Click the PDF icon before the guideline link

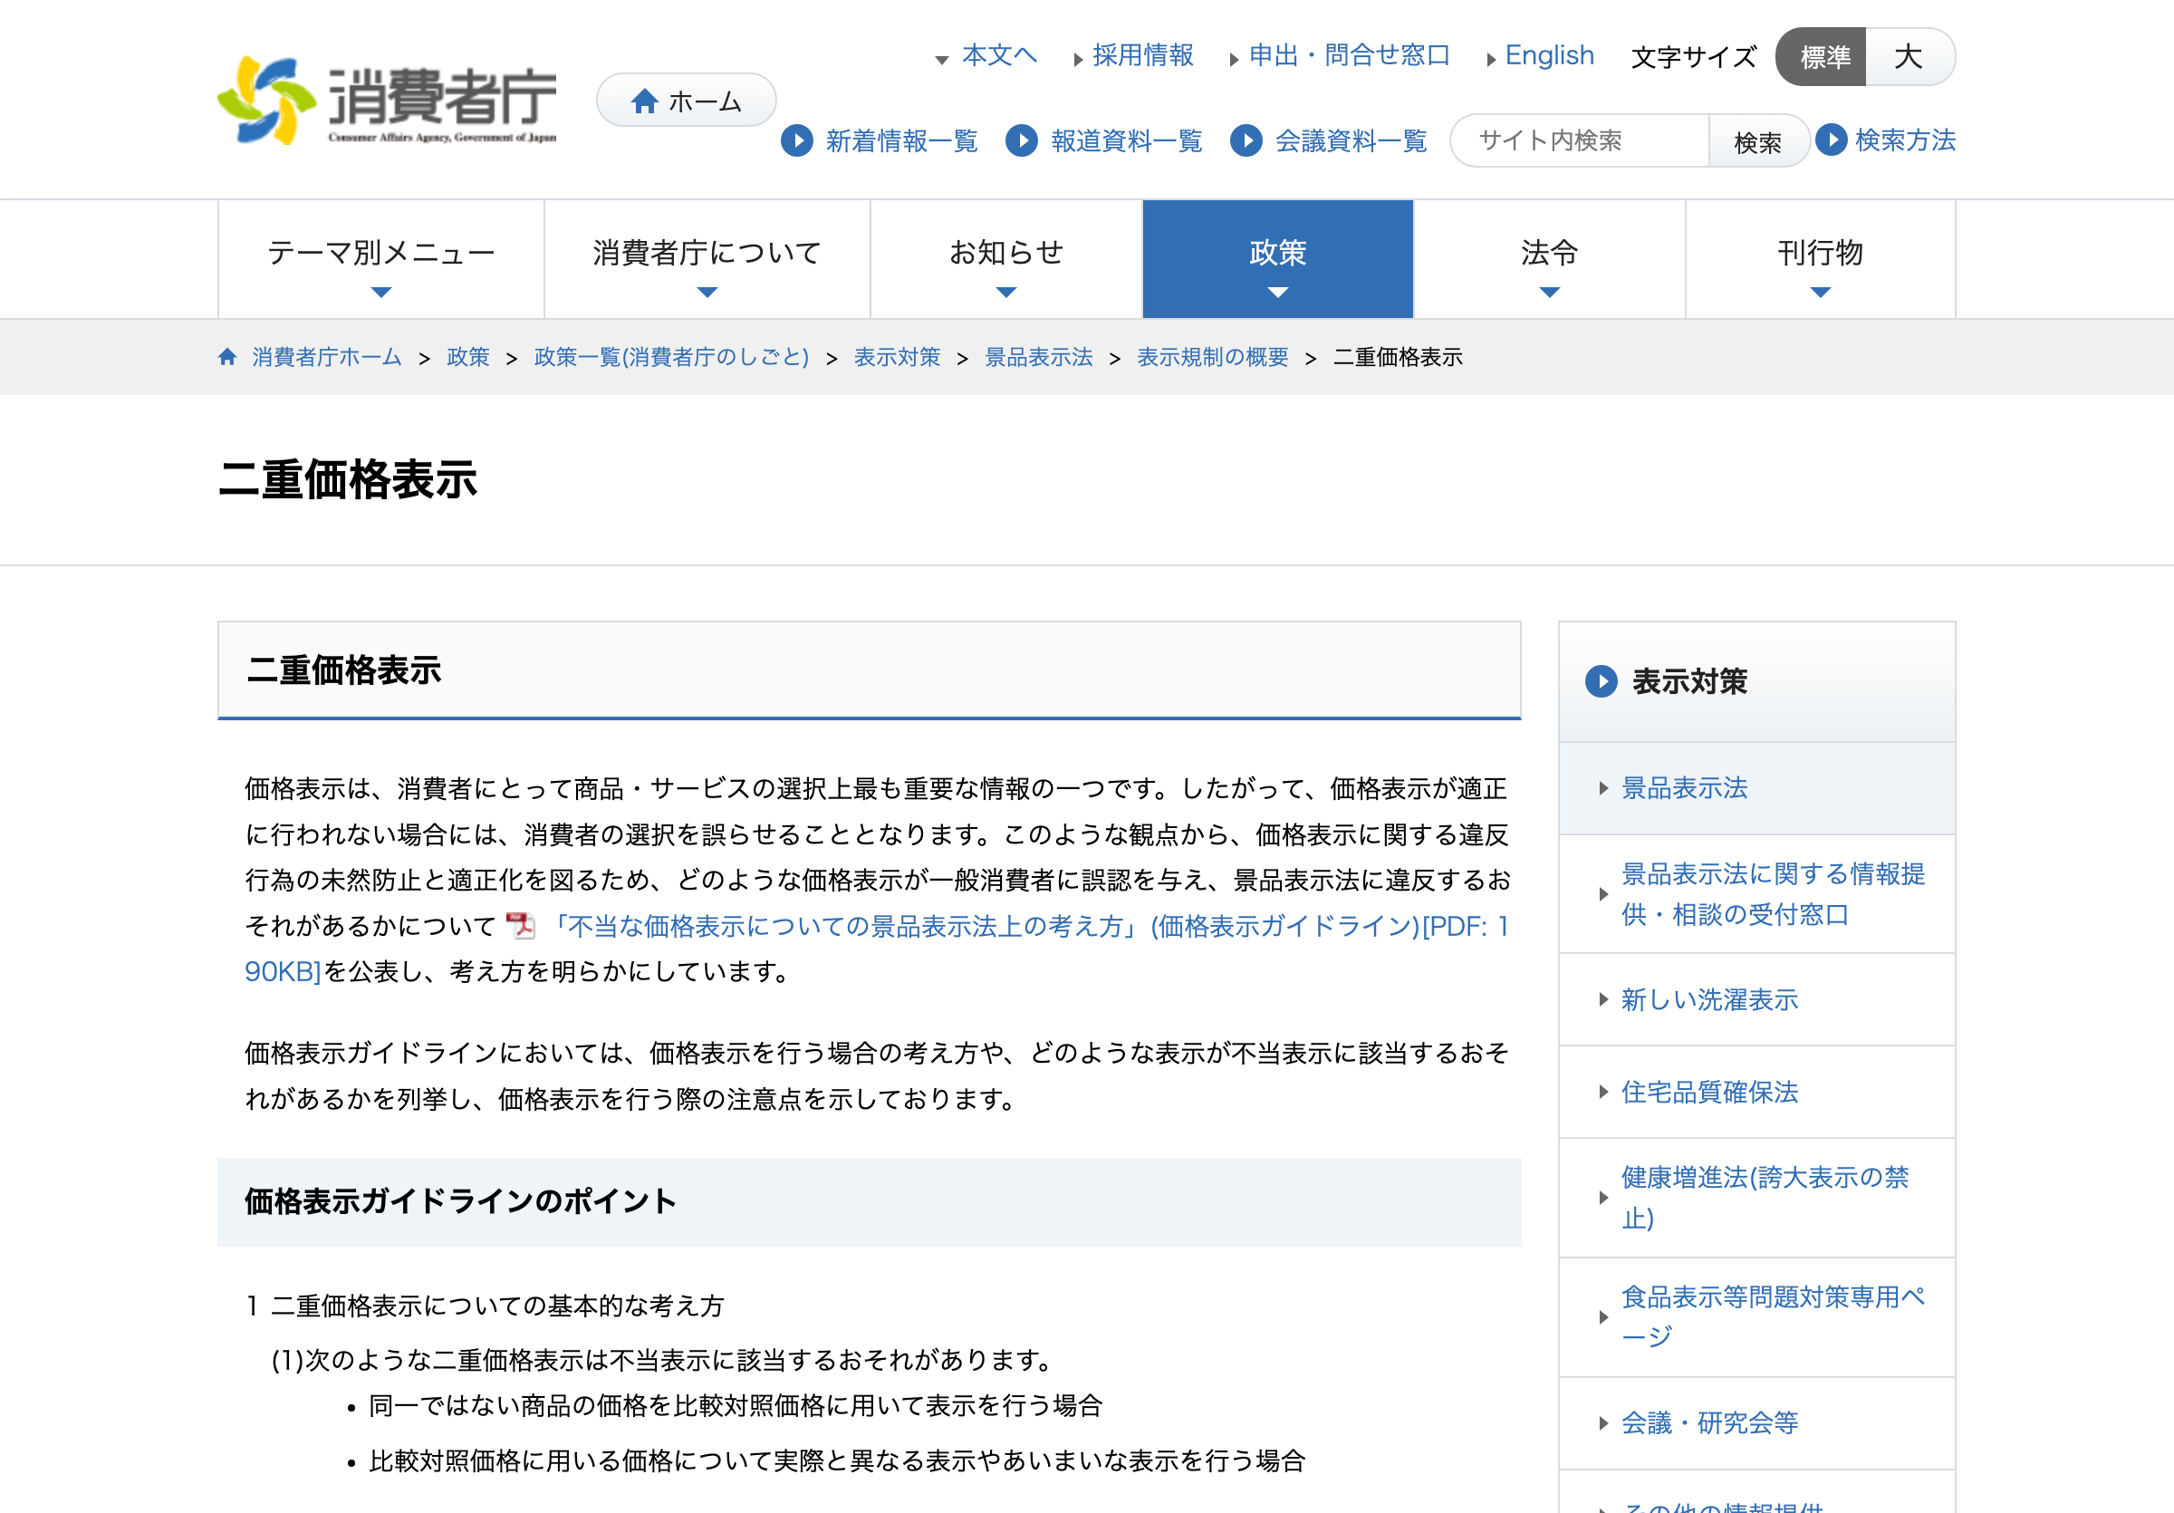(x=520, y=925)
